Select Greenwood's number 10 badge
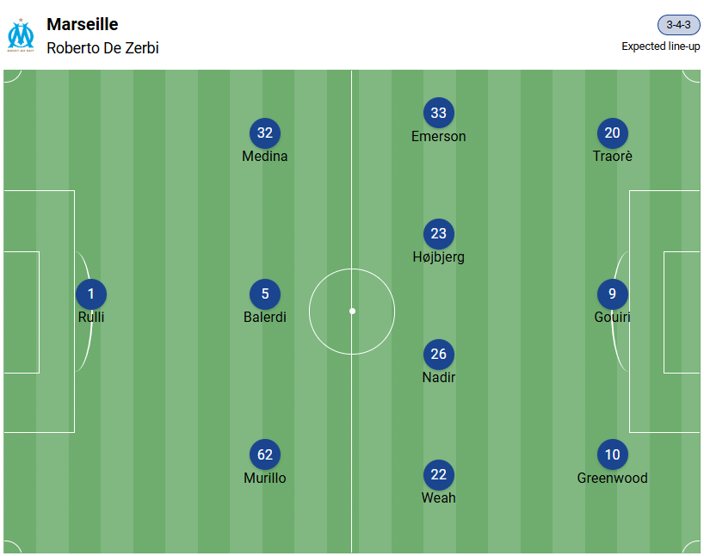Screen dimensions: 704x556 click(x=613, y=455)
